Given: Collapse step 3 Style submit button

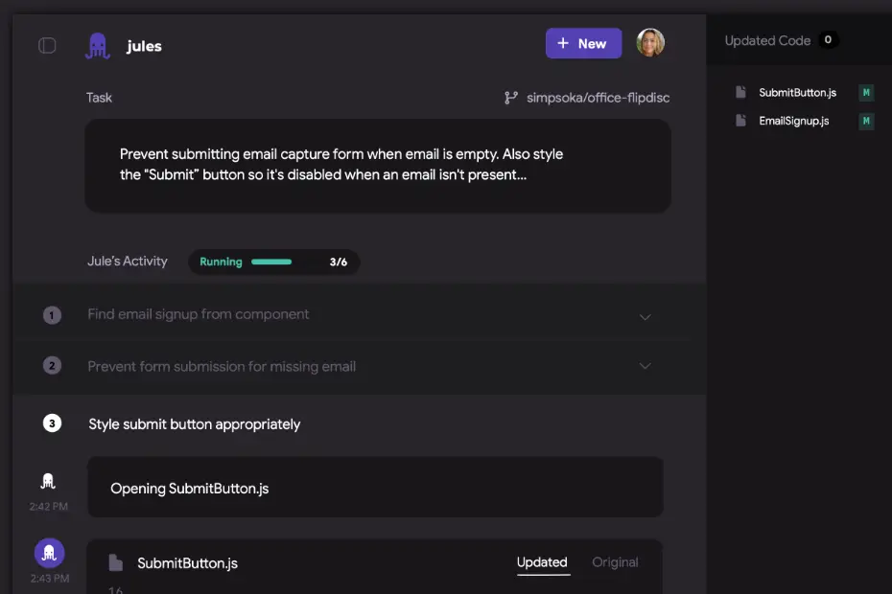Looking at the screenshot, I should point(194,423).
